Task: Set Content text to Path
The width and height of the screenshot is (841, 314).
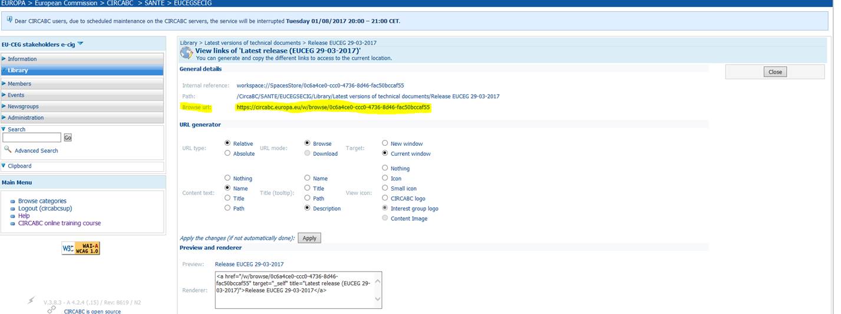Action: click(x=227, y=208)
